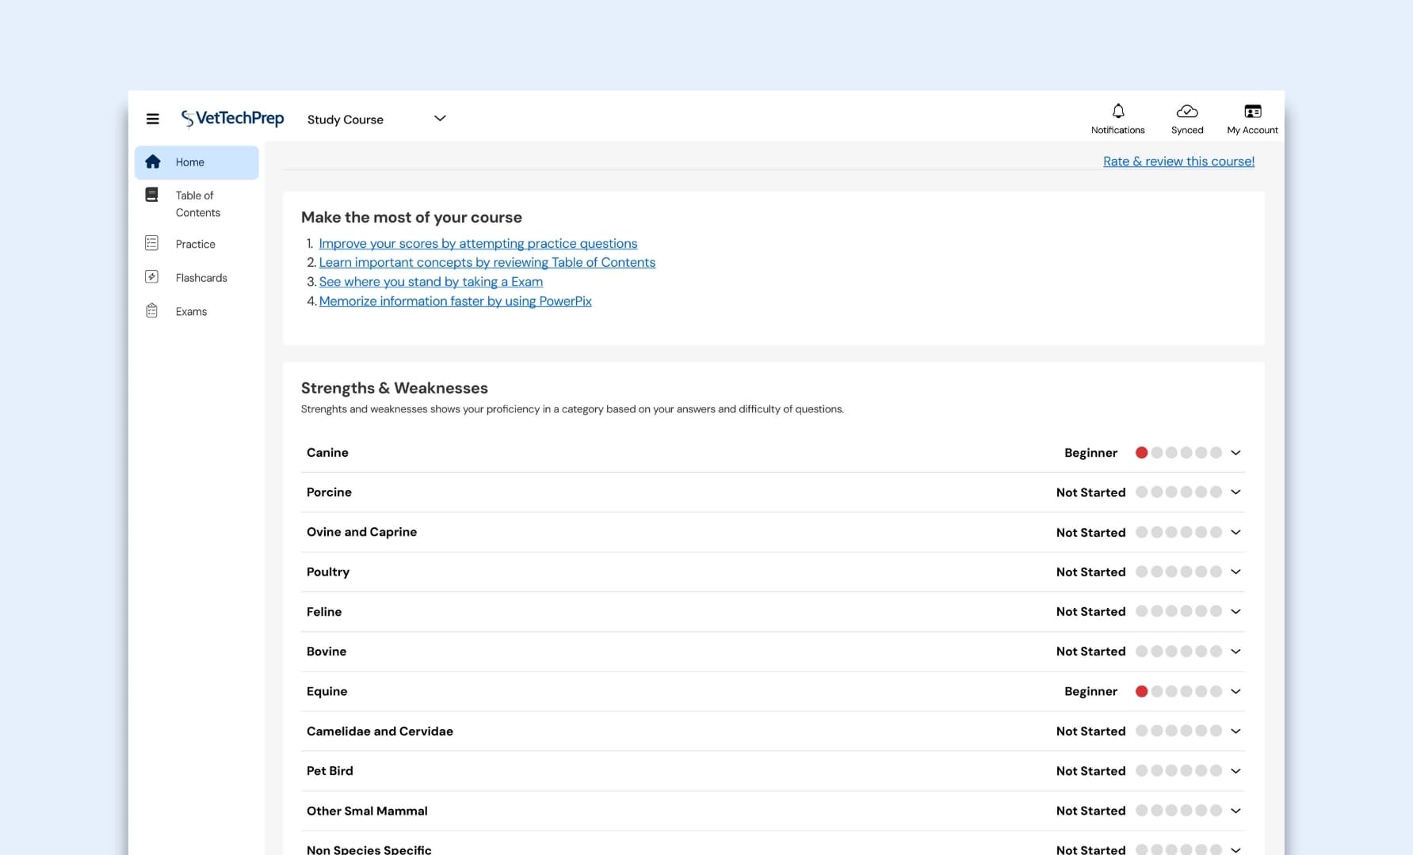Expand the Canine category row

point(1235,453)
